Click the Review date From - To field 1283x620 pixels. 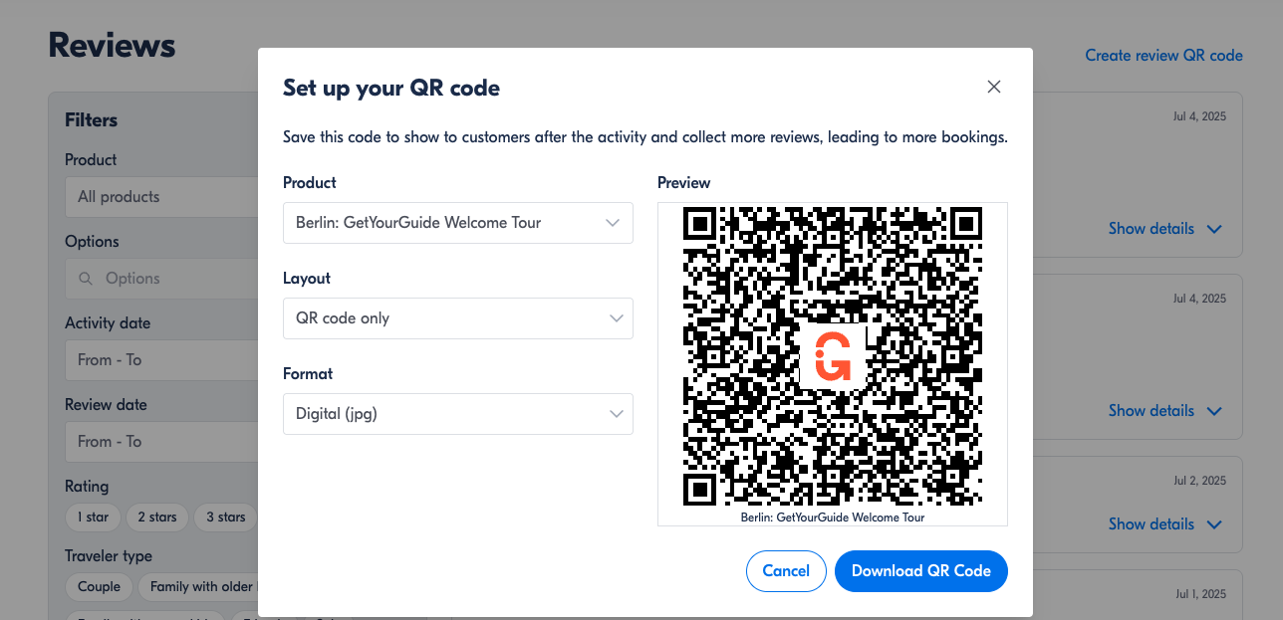pos(161,442)
